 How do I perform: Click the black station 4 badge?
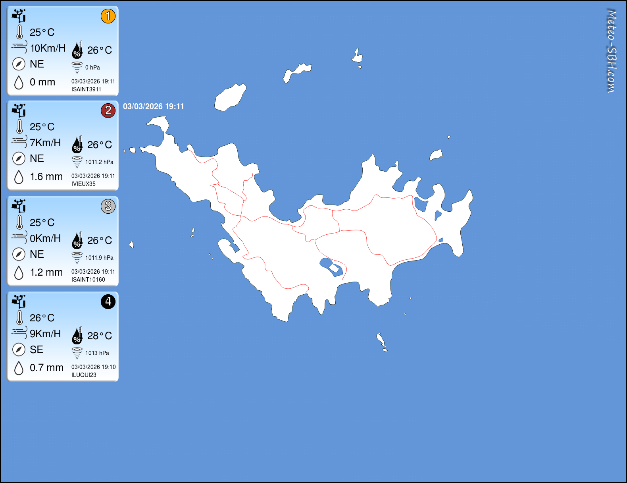coord(108,301)
